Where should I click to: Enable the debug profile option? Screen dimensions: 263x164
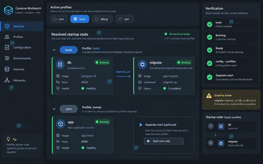click(x=102, y=19)
